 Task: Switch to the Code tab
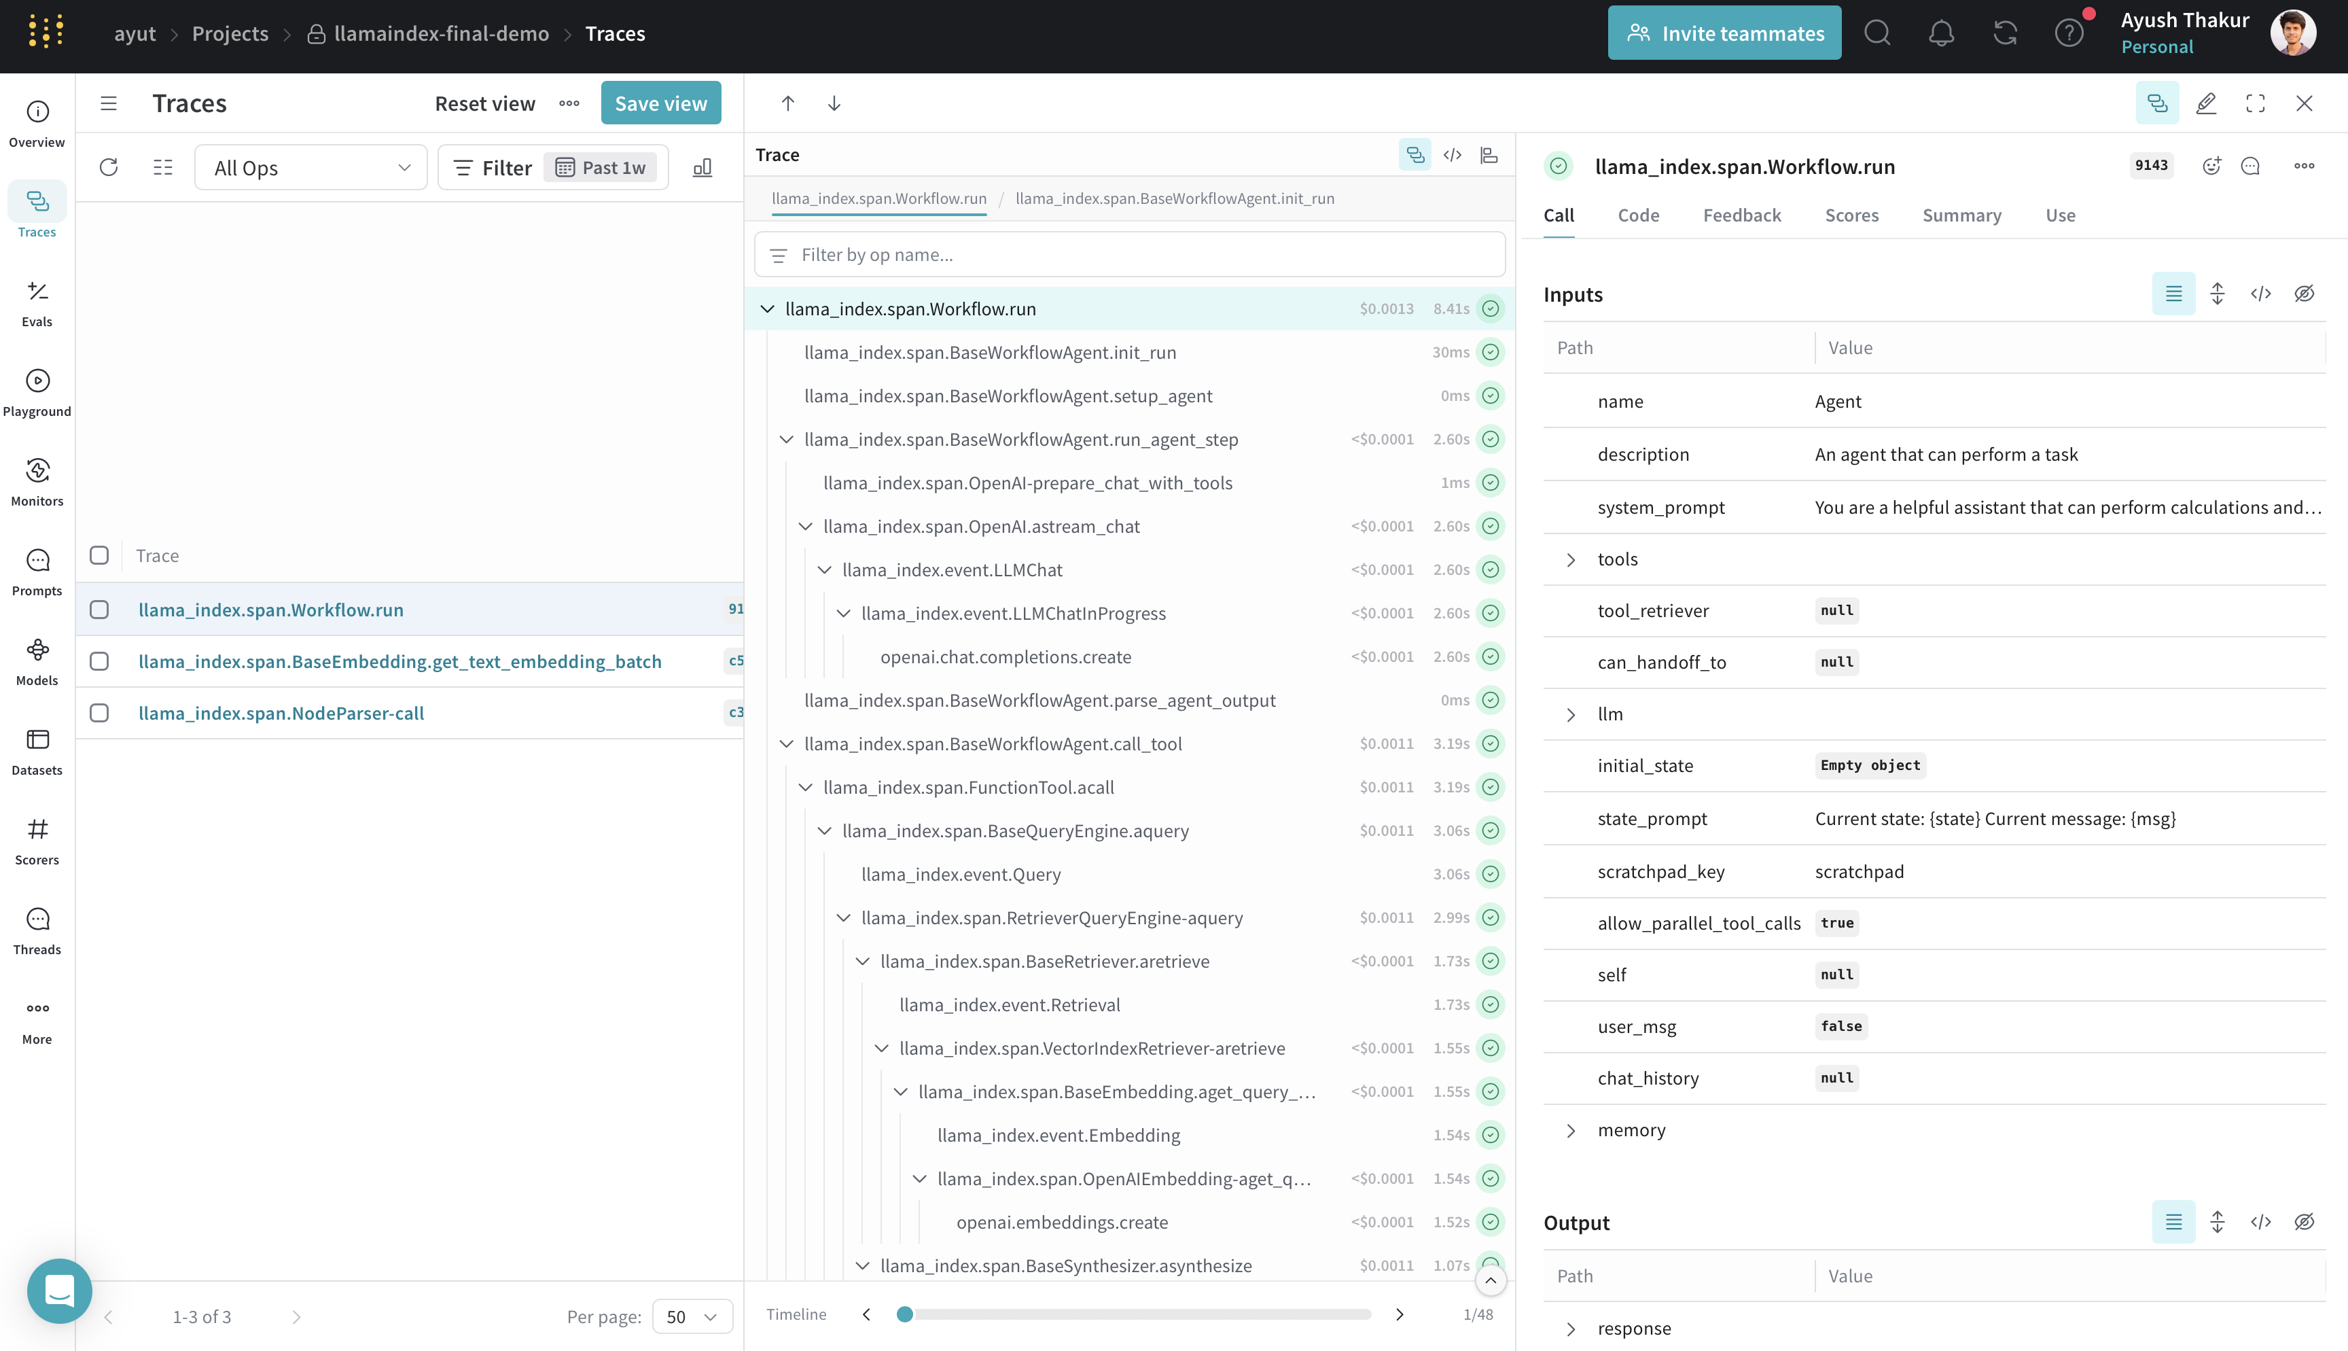[x=1639, y=215]
